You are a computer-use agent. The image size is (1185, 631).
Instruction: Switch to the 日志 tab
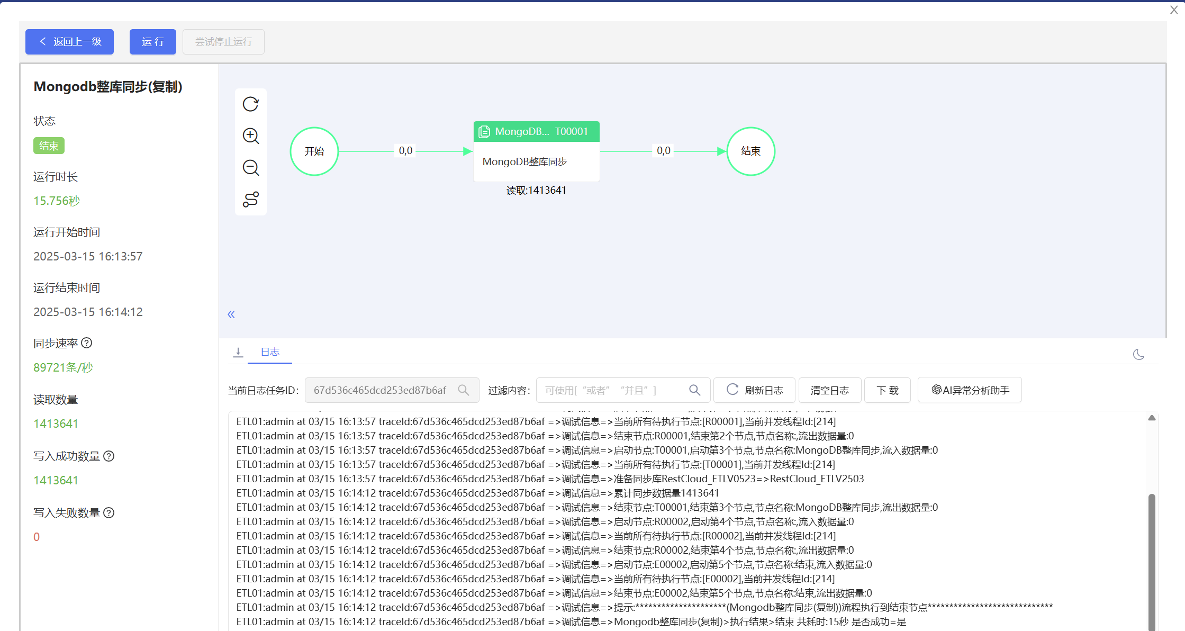point(270,351)
